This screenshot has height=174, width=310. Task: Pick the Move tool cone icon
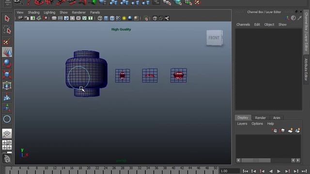tap(7, 52)
